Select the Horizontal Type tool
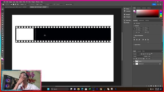Screen dimensions: 164x92 click(x=3, y=44)
